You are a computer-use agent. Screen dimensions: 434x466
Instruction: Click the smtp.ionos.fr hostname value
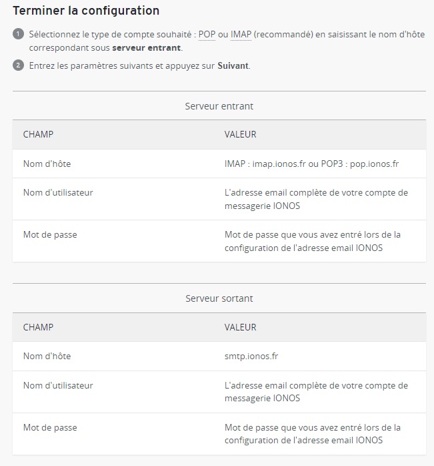tap(251, 356)
